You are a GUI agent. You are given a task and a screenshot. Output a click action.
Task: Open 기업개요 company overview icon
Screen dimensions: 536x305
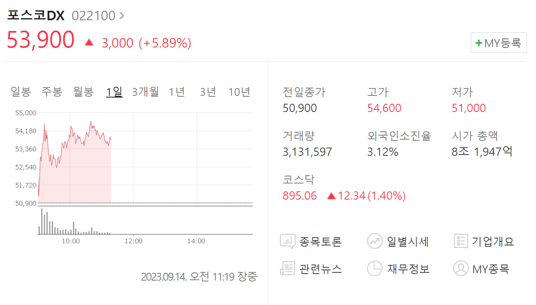pos(461,241)
